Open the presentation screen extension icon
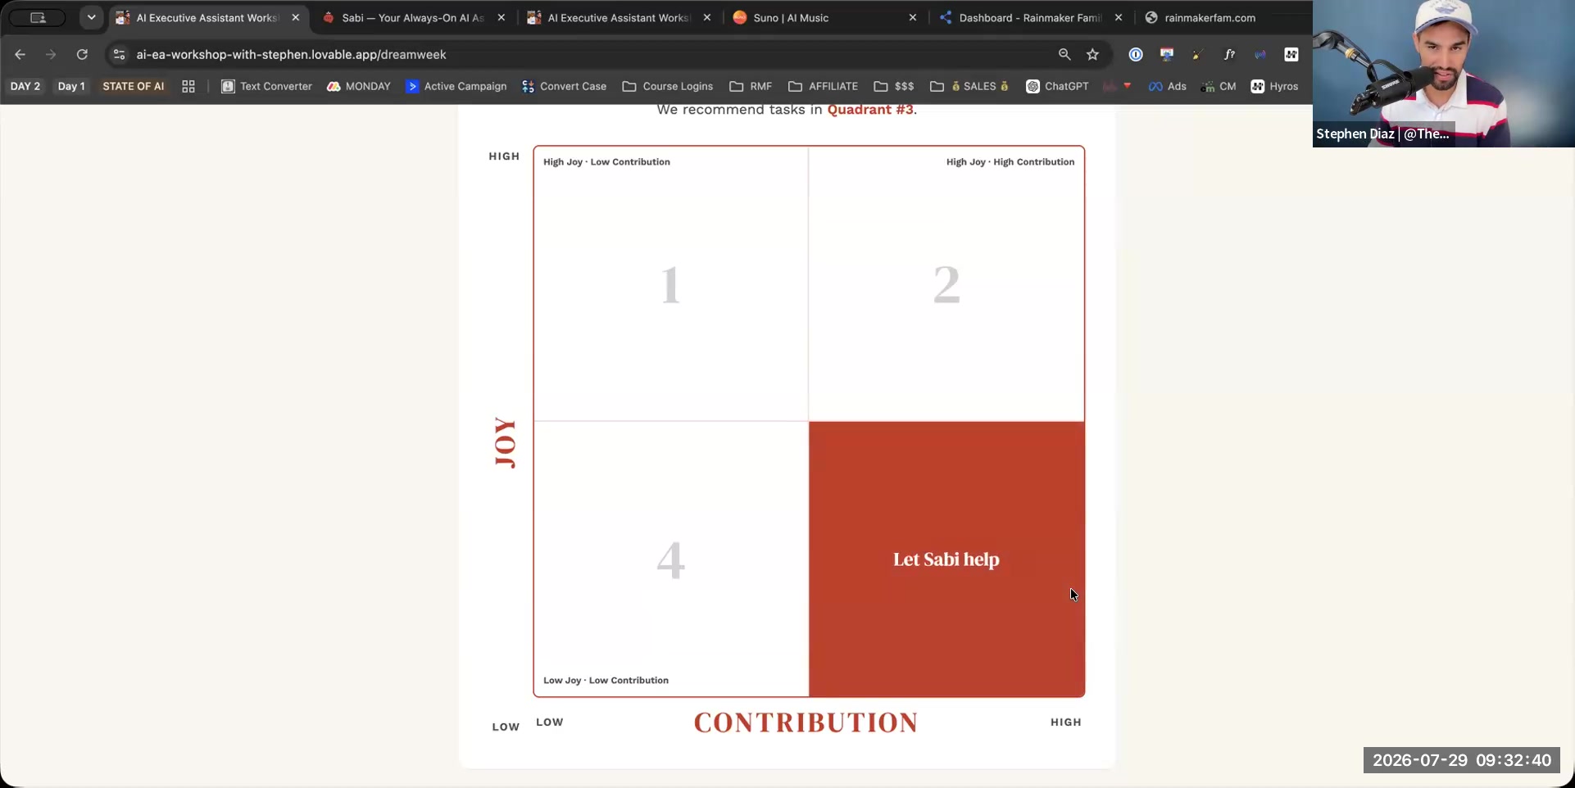Screen dimensions: 1575x788 coord(1167,55)
